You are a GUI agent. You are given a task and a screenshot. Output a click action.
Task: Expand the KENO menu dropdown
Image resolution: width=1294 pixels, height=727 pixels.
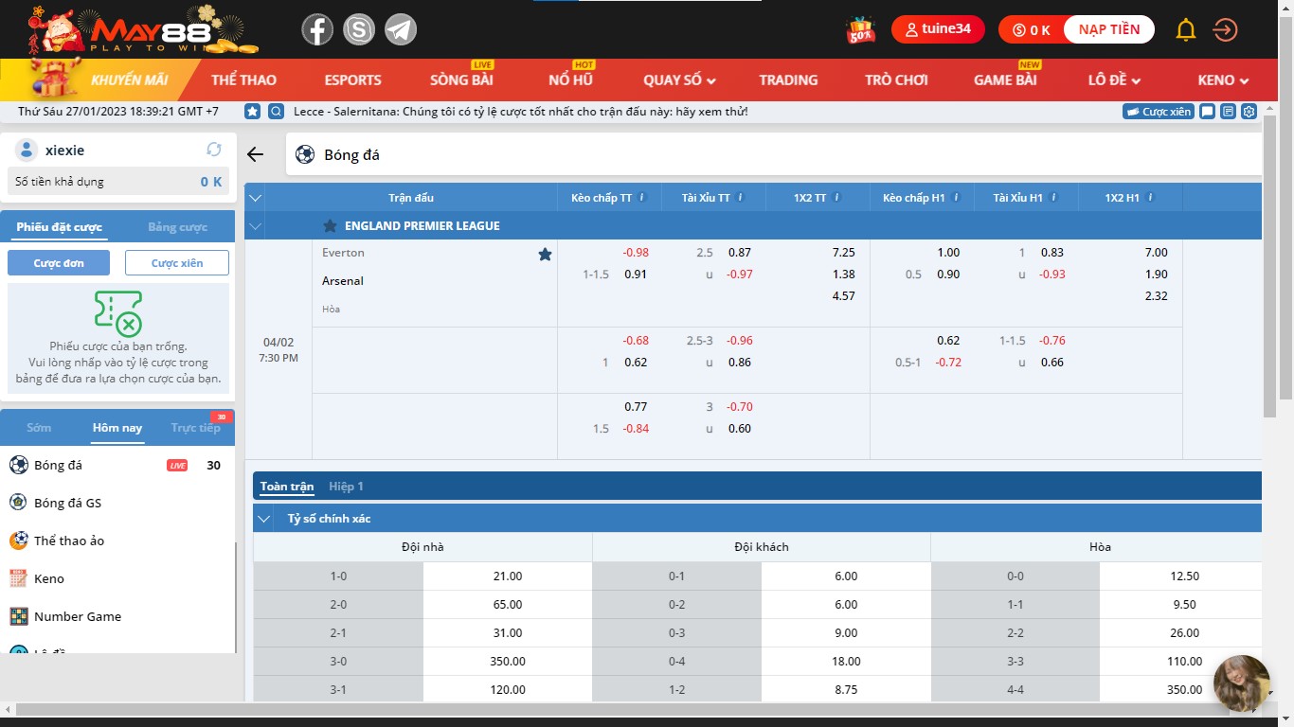pos(1224,80)
